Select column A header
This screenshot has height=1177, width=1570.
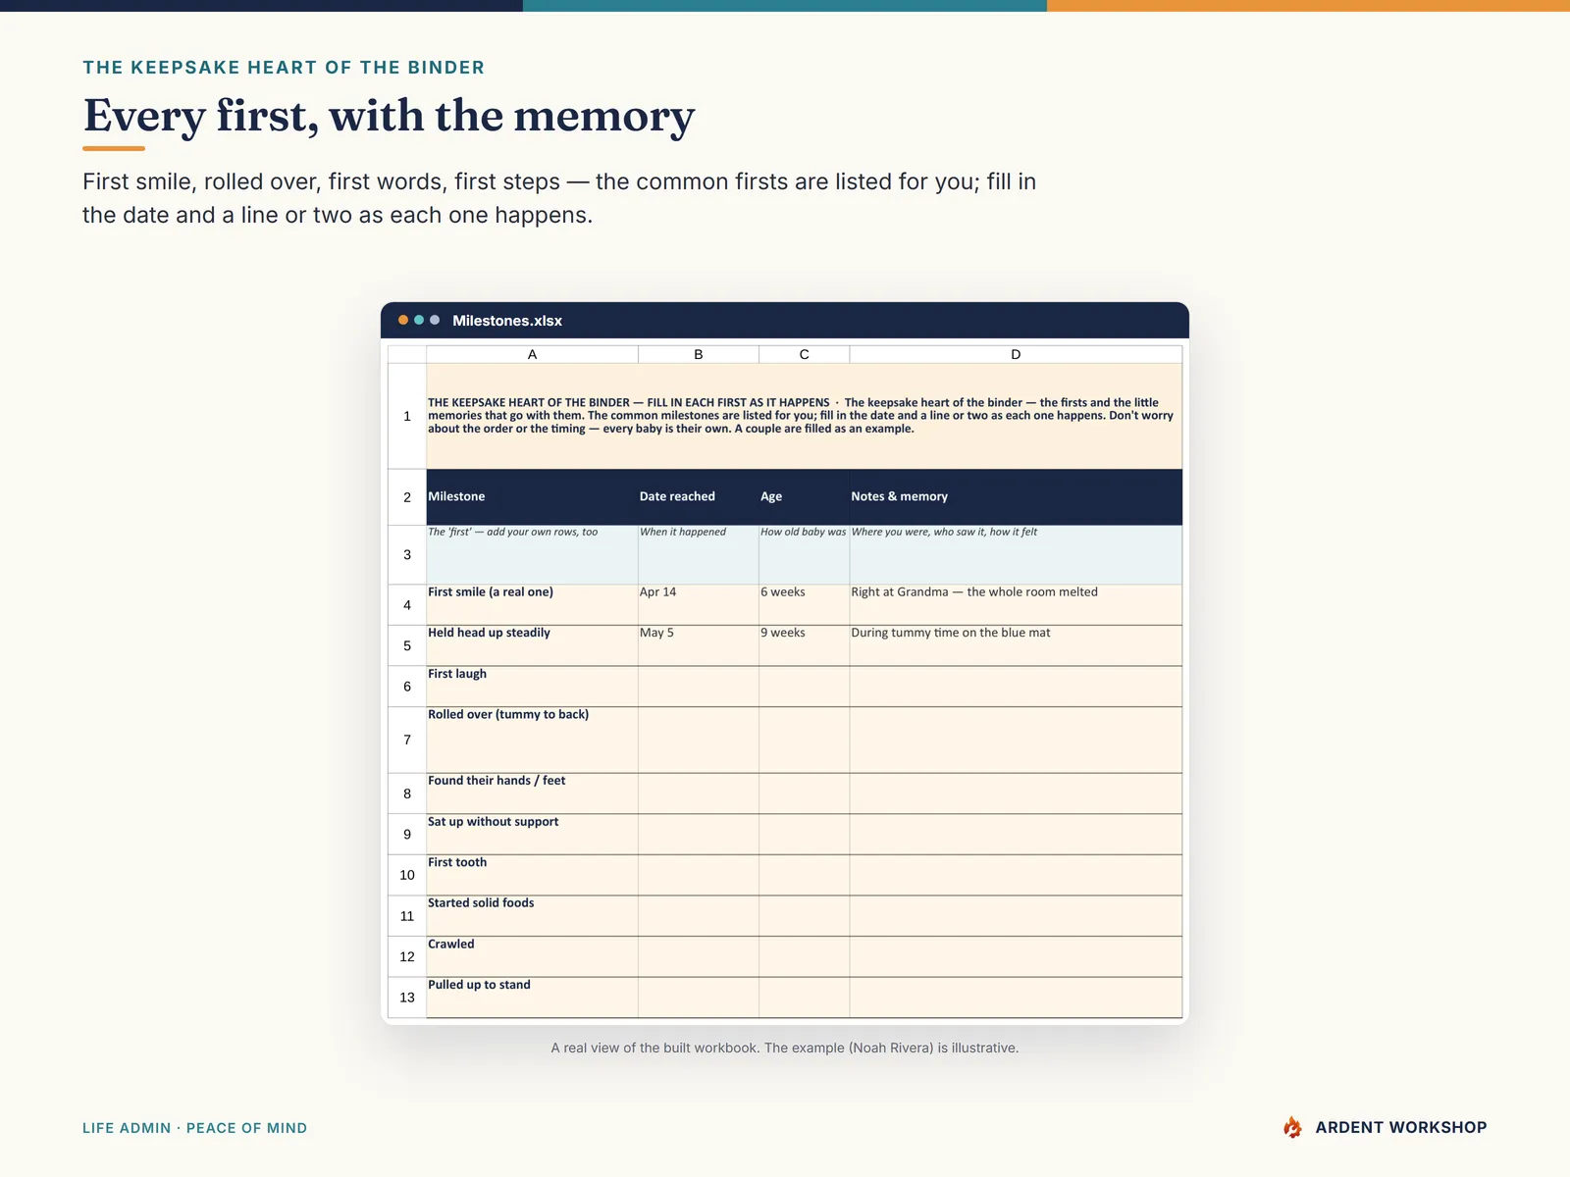coord(532,354)
